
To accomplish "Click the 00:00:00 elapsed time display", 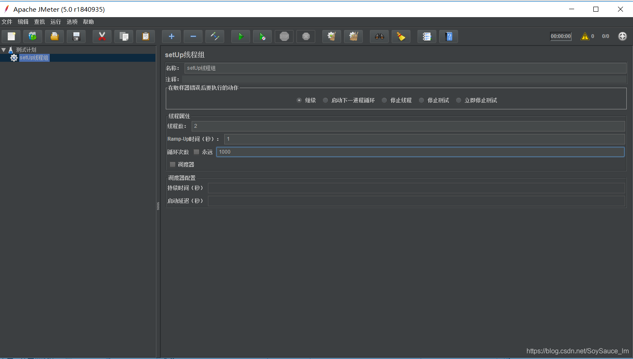I will coord(561,36).
